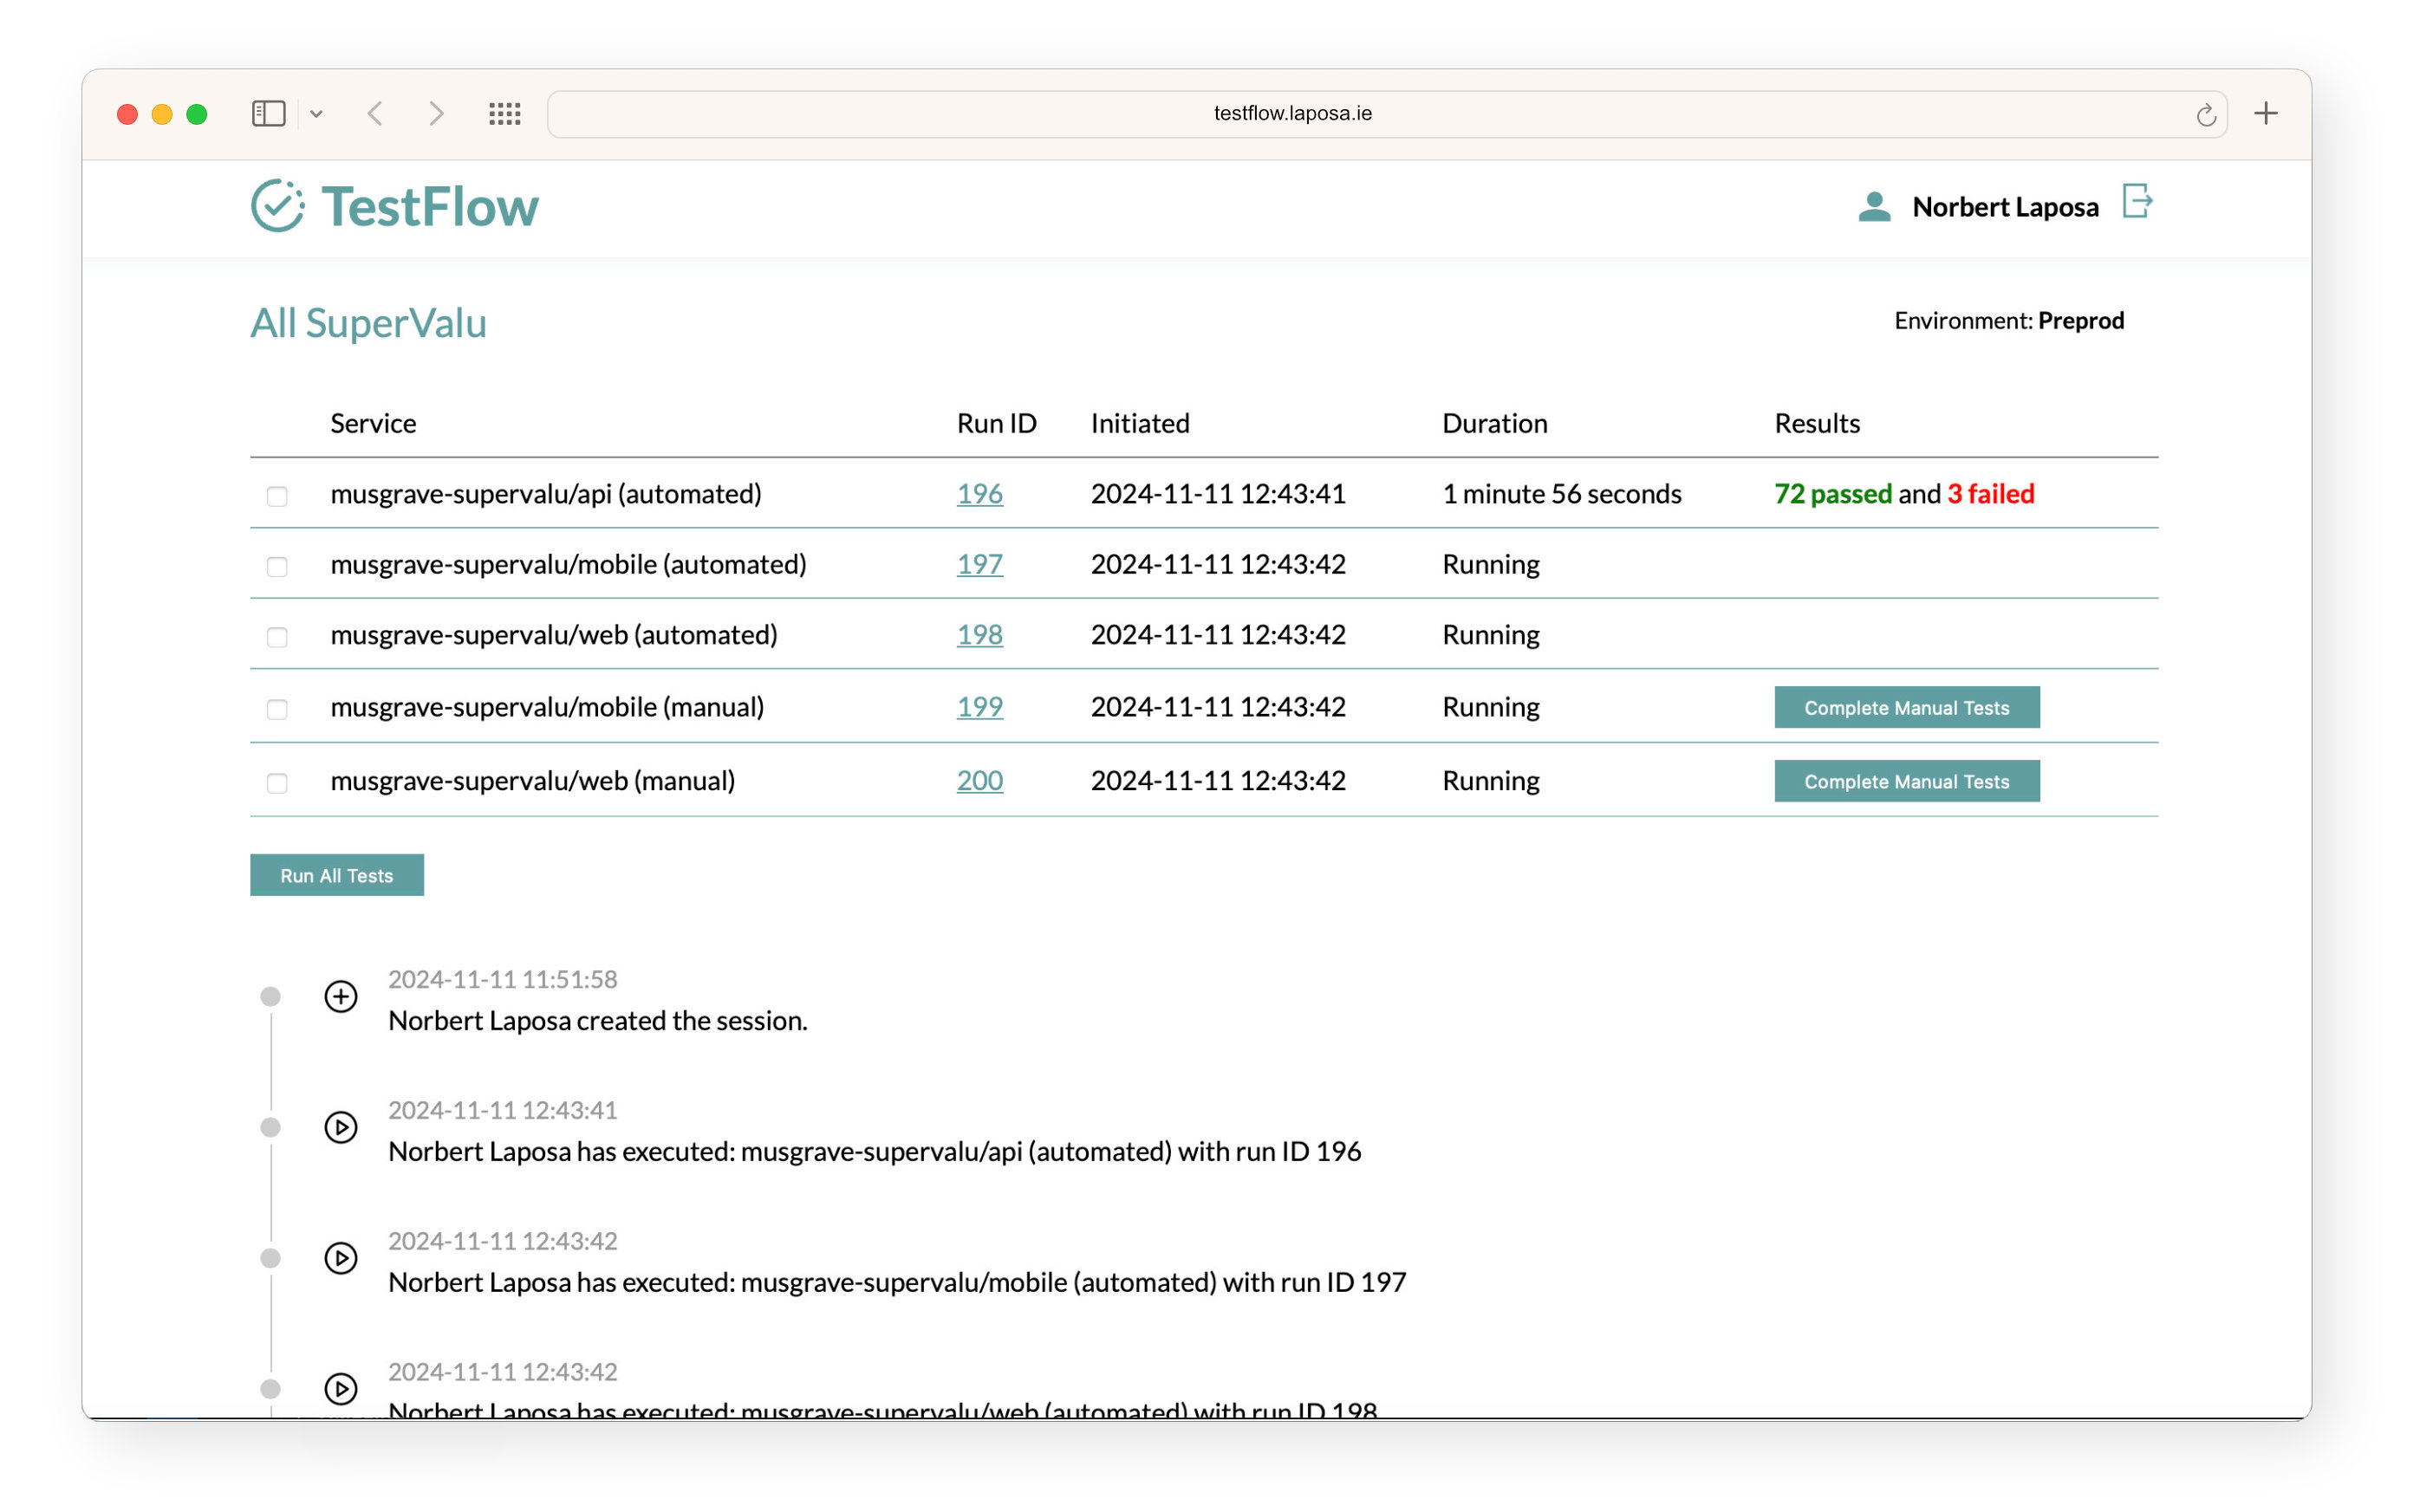2420x1512 pixels.
Task: Click the logout icon beside Norbert Laposa
Action: [2137, 201]
